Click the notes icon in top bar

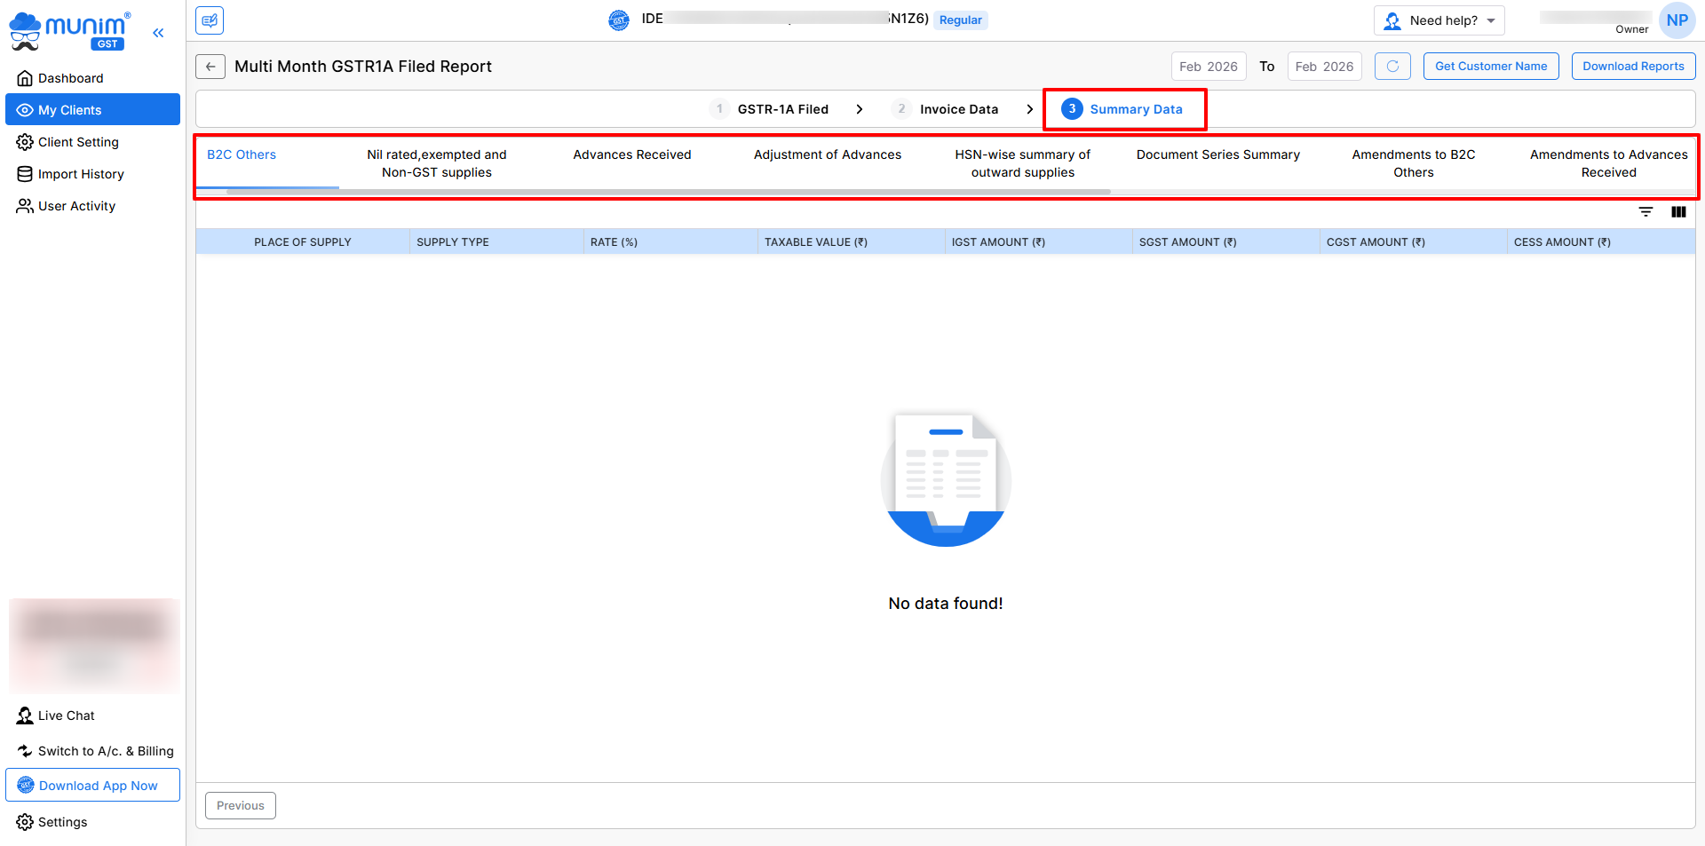[x=210, y=20]
